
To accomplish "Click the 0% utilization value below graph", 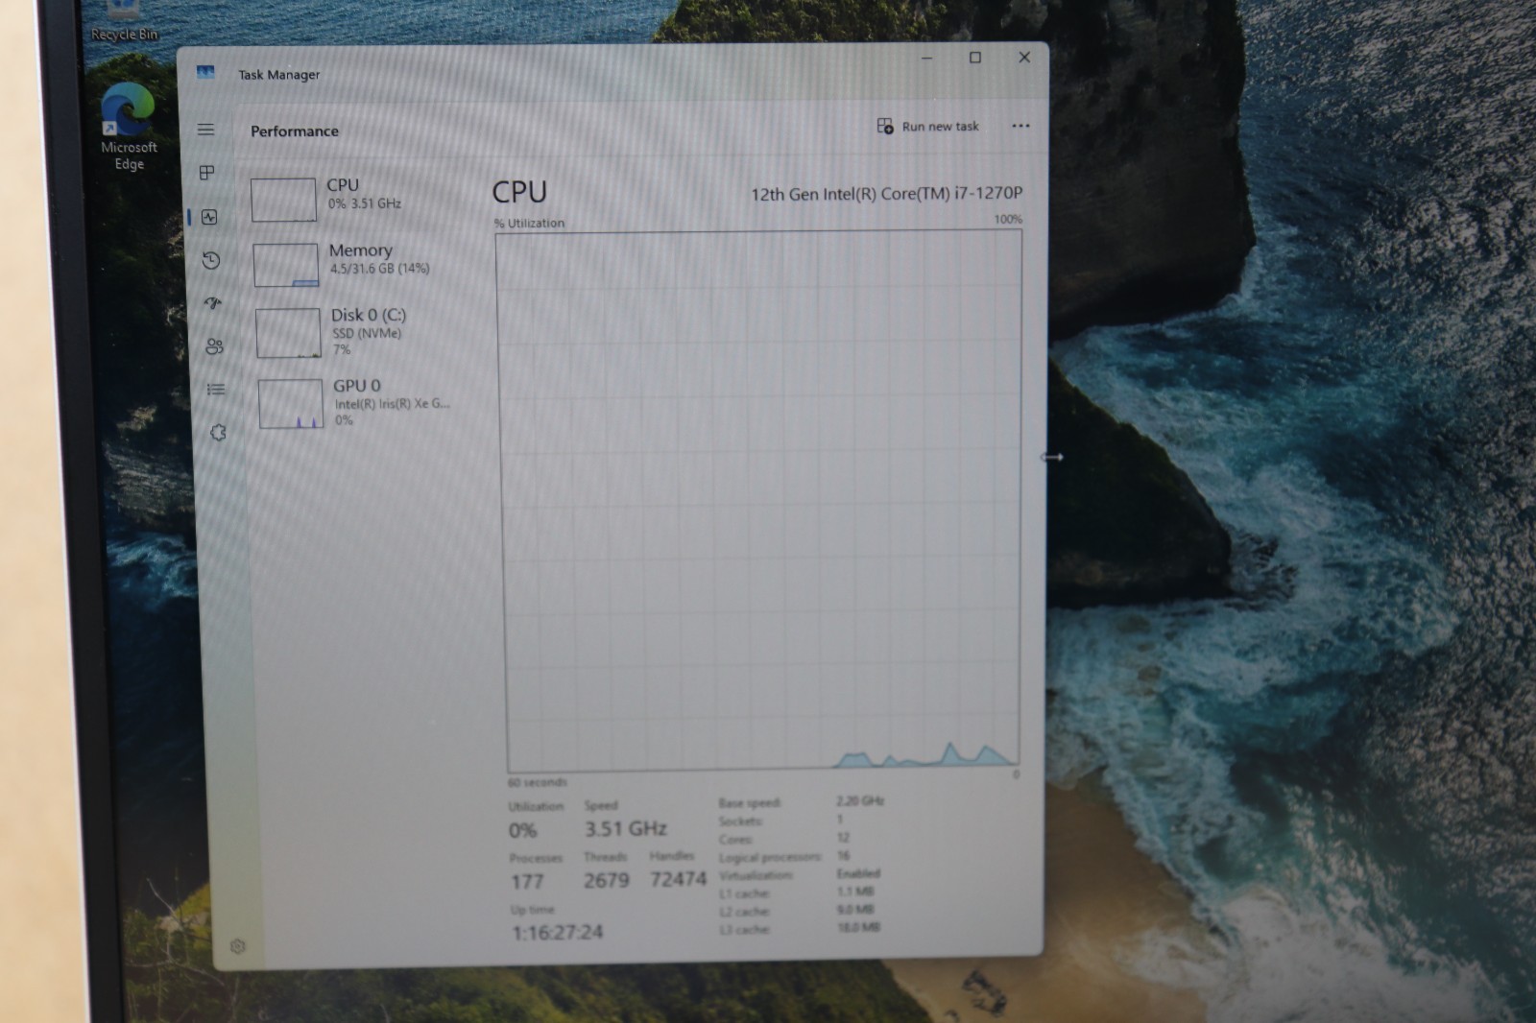I will point(522,831).
